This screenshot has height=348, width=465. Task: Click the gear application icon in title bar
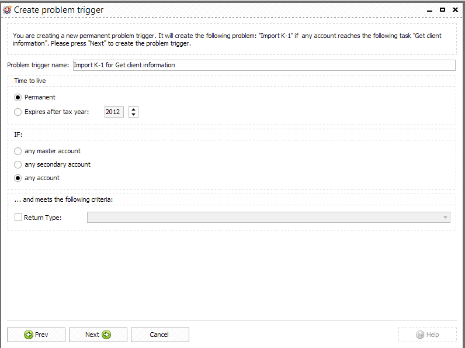pos(7,10)
